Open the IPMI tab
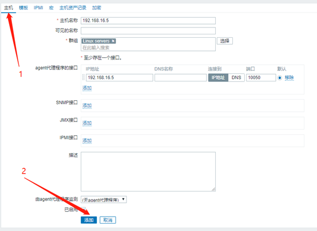 click(x=38, y=8)
